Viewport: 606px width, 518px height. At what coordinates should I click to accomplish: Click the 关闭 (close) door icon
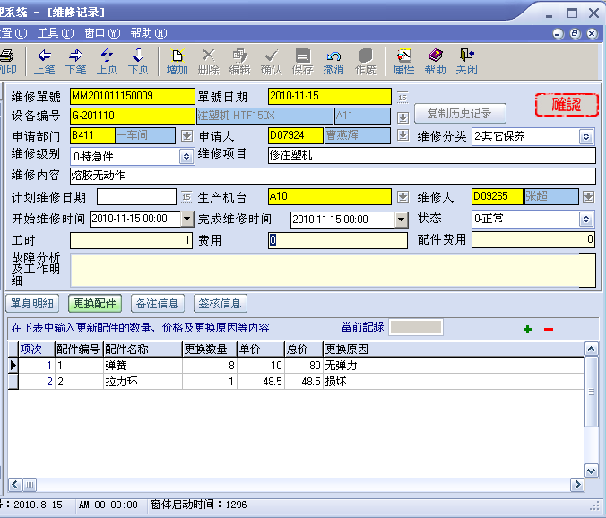[466, 60]
